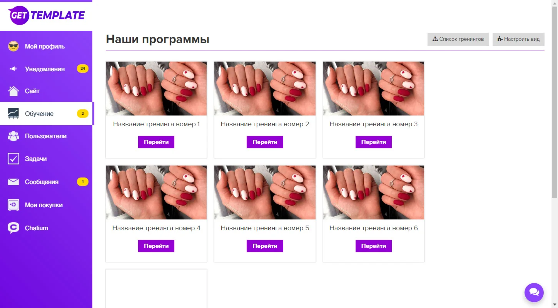Click the chart board Обучение icon
Image resolution: width=558 pixels, height=308 pixels.
(x=13, y=114)
